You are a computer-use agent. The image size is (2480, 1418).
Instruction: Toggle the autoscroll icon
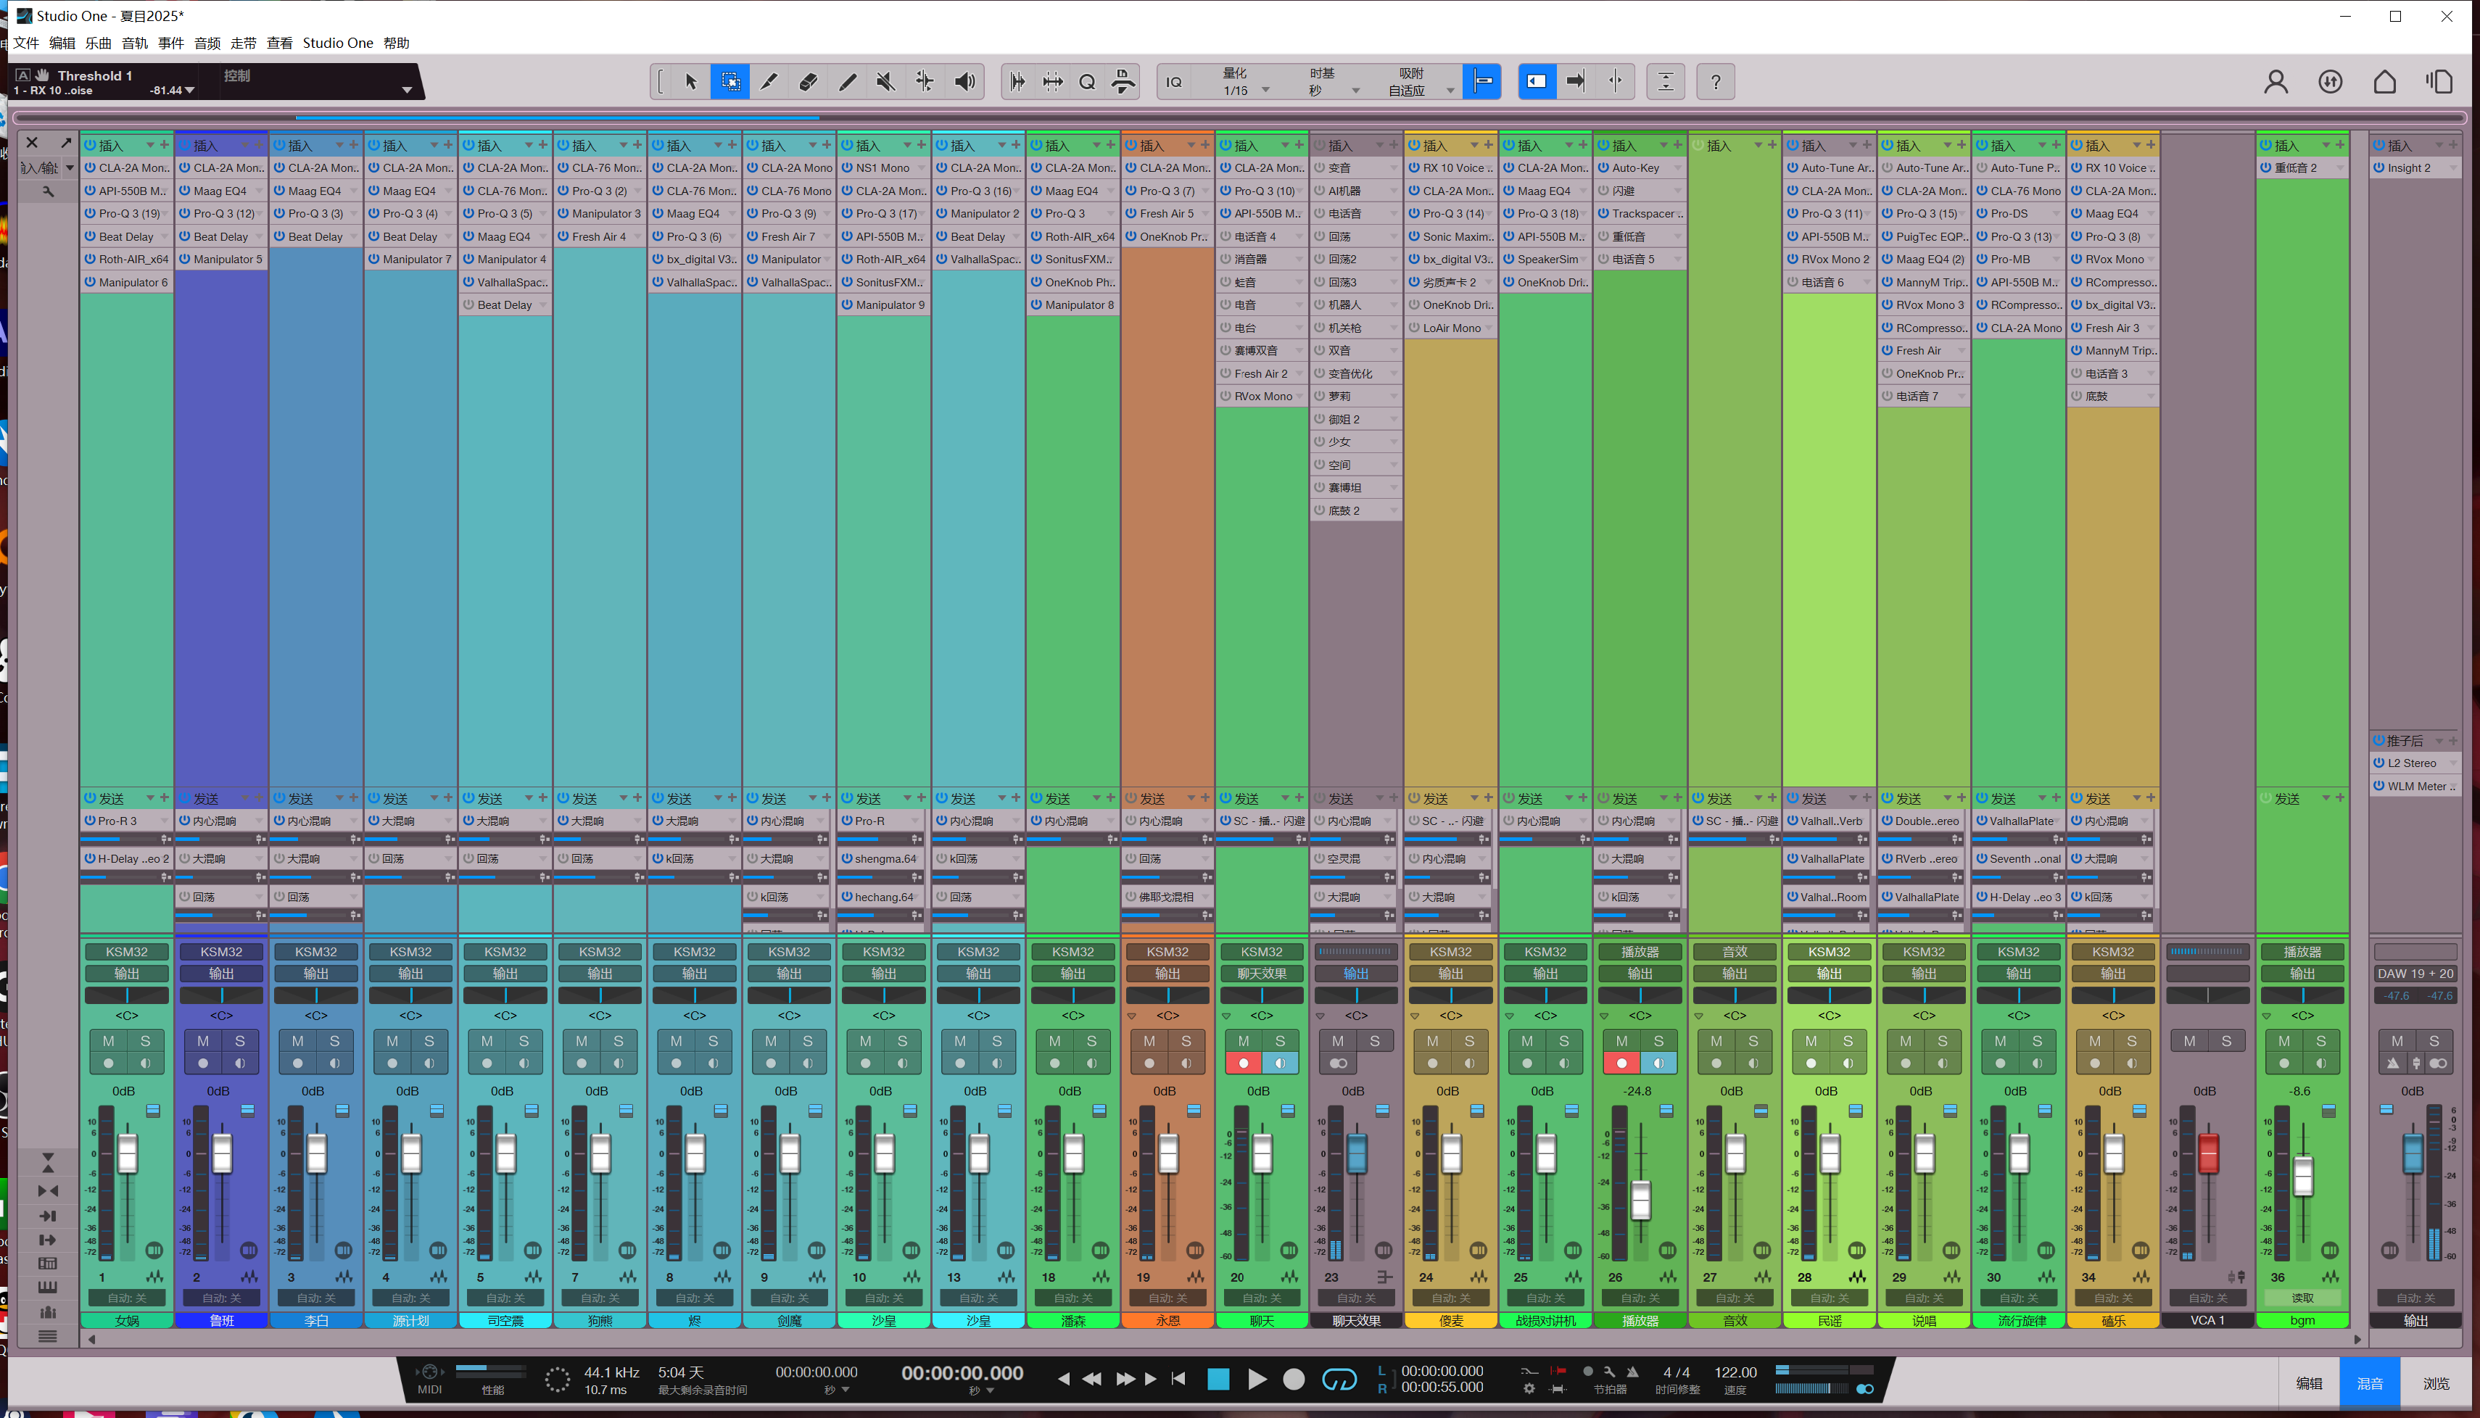[1575, 82]
